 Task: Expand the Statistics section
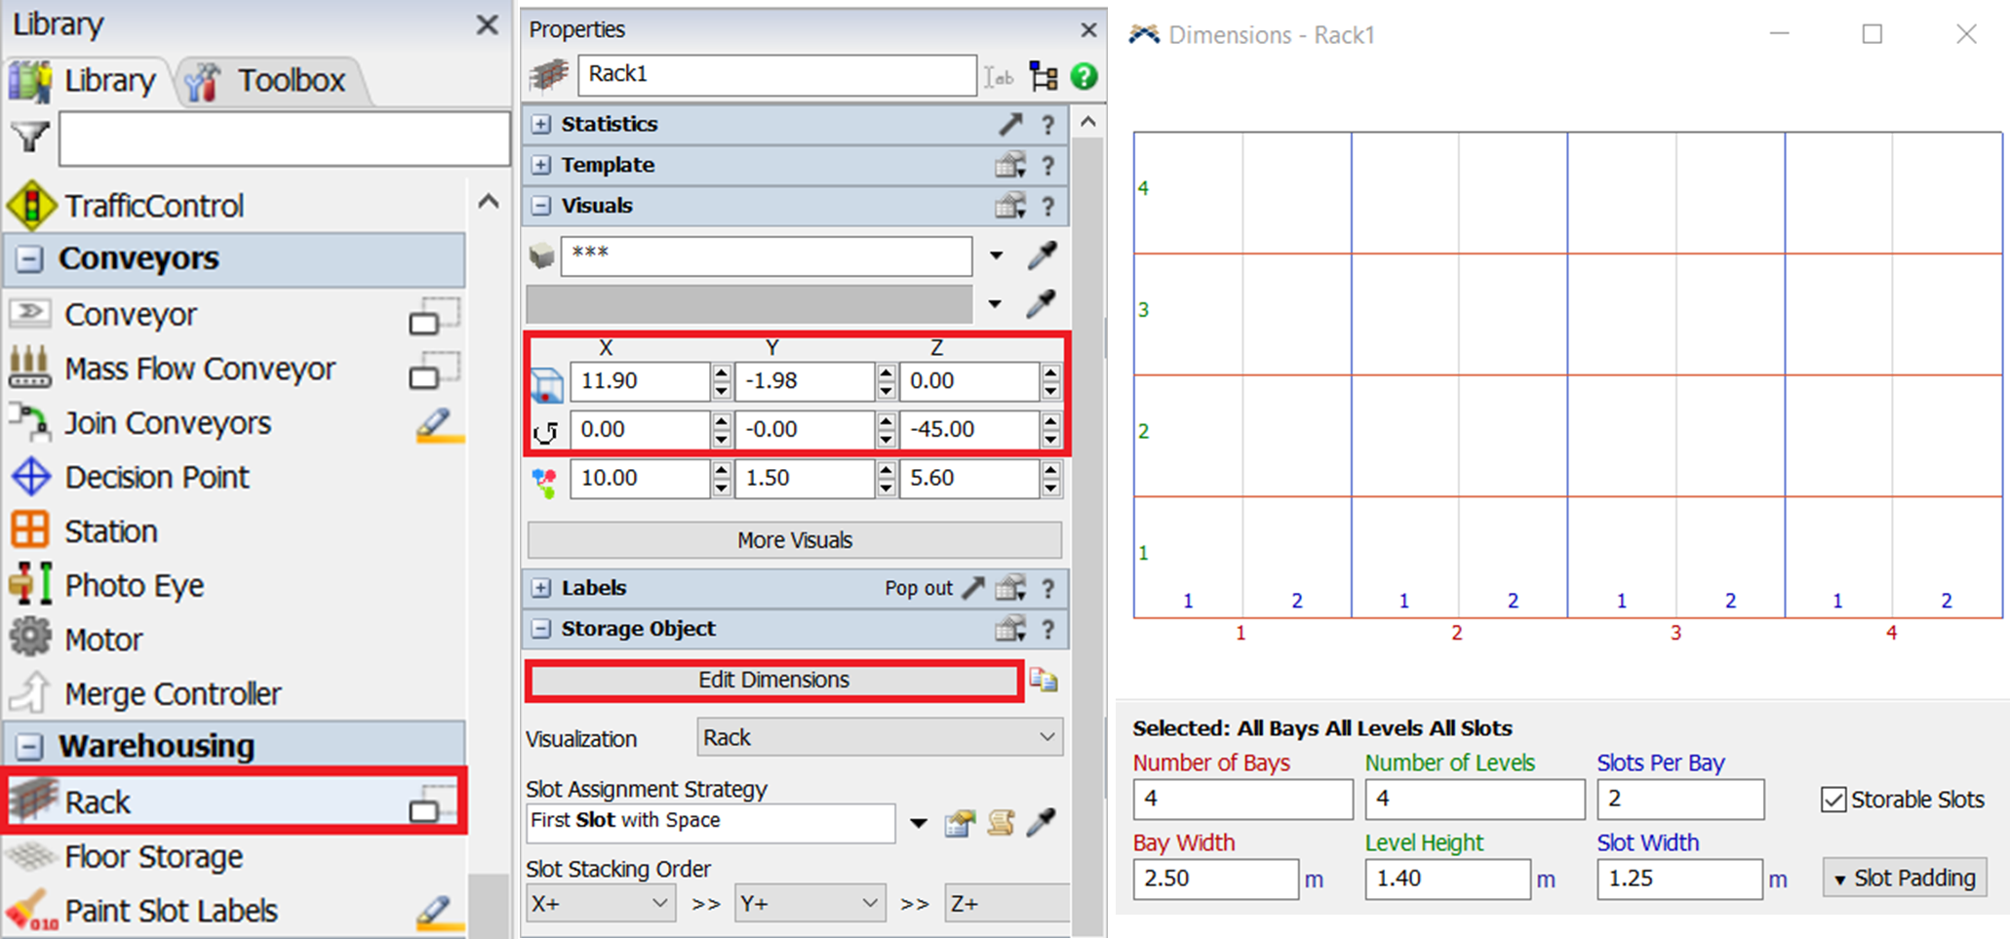coord(541,124)
